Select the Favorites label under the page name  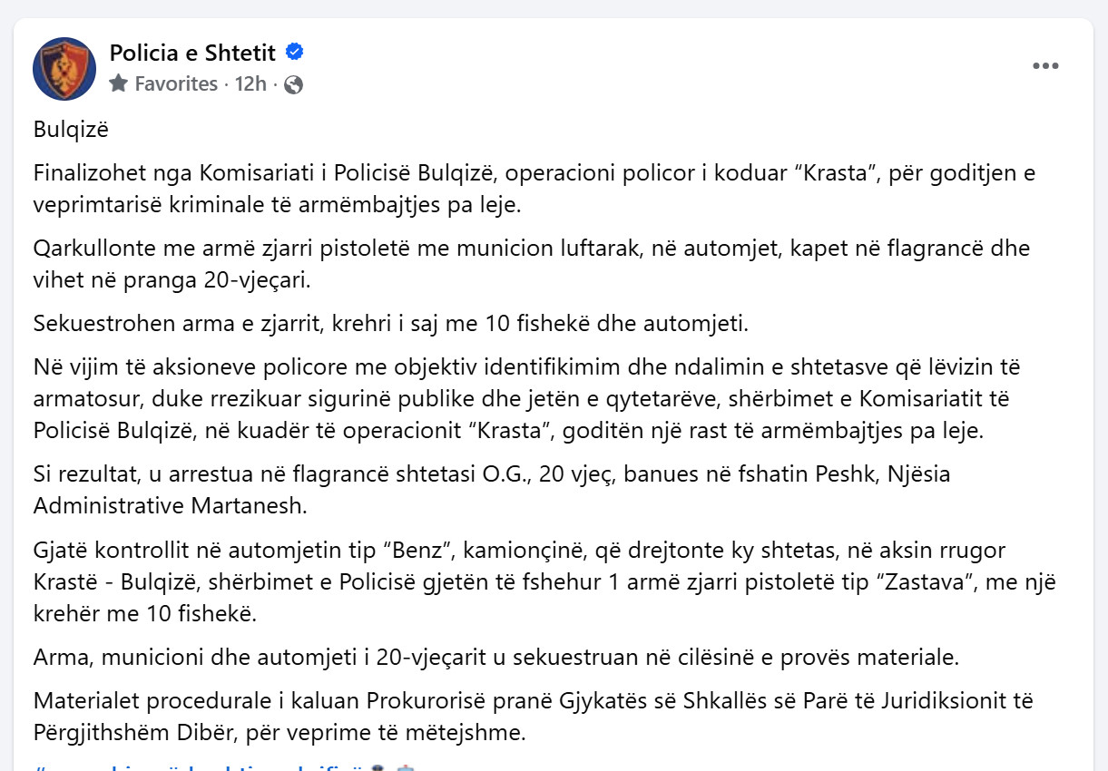tap(176, 84)
